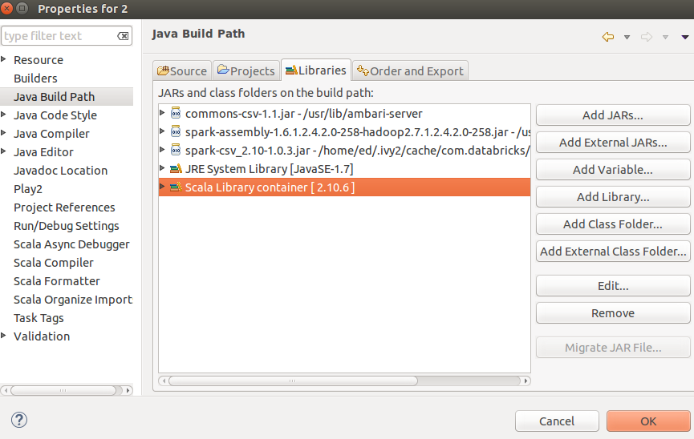Image resolution: width=694 pixels, height=439 pixels.
Task: Open Run/Debug Settings page
Action: pyautogui.click(x=67, y=226)
